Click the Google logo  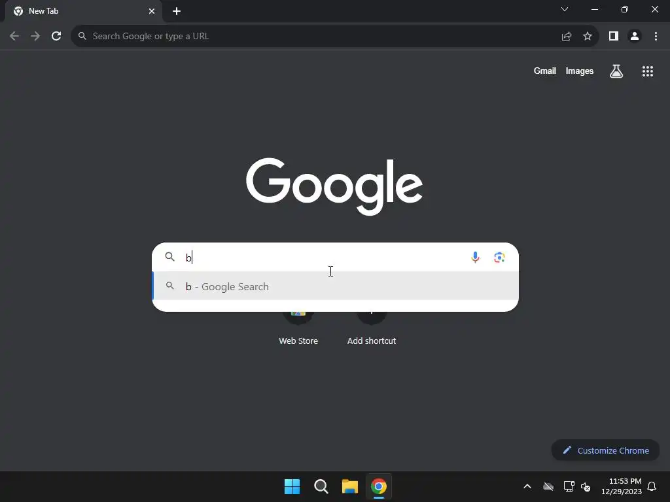point(334,186)
